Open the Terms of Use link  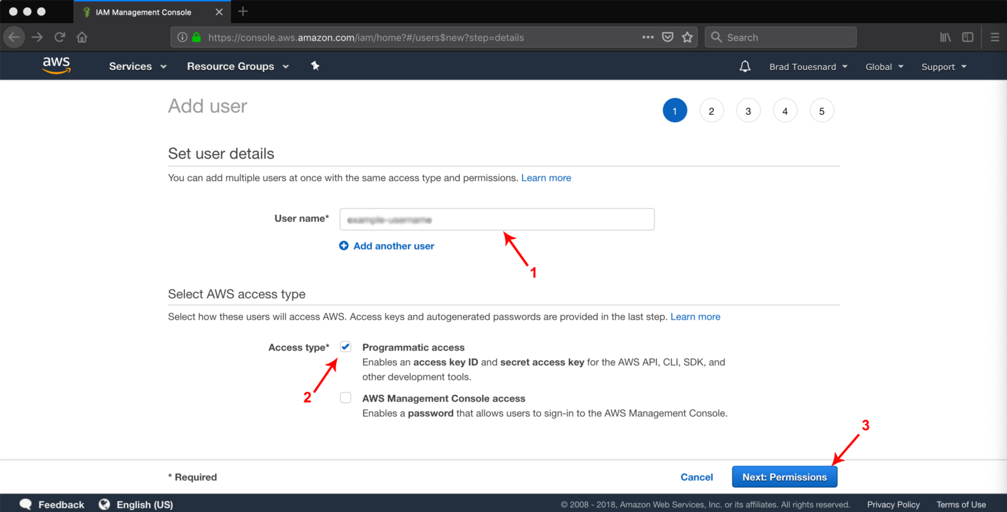[961, 504]
